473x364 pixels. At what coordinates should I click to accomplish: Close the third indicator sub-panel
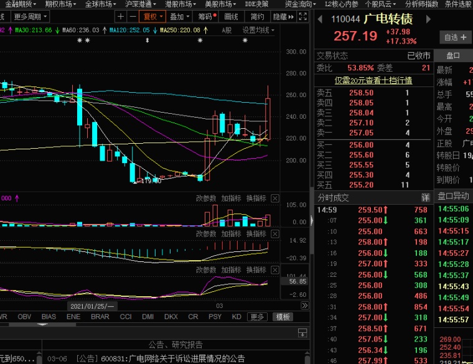(276, 270)
